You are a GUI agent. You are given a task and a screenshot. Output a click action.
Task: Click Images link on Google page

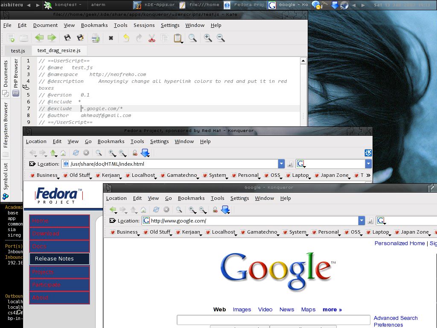[x=242, y=309]
